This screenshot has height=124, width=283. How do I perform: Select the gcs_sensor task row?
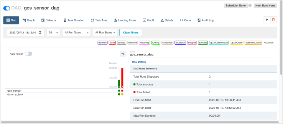pyautogui.click(x=14, y=91)
